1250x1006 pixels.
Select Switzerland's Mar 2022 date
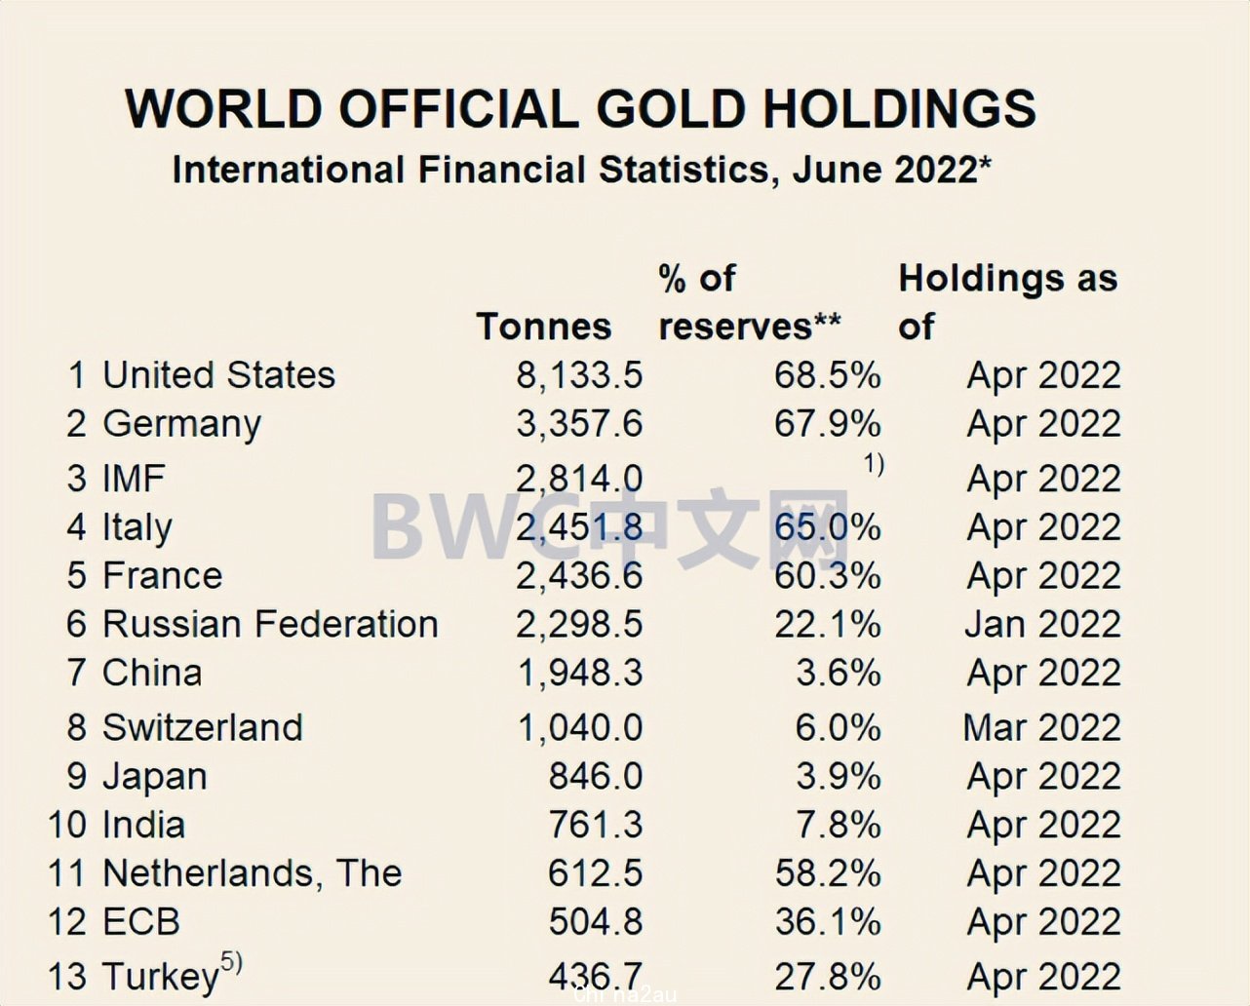(1041, 727)
